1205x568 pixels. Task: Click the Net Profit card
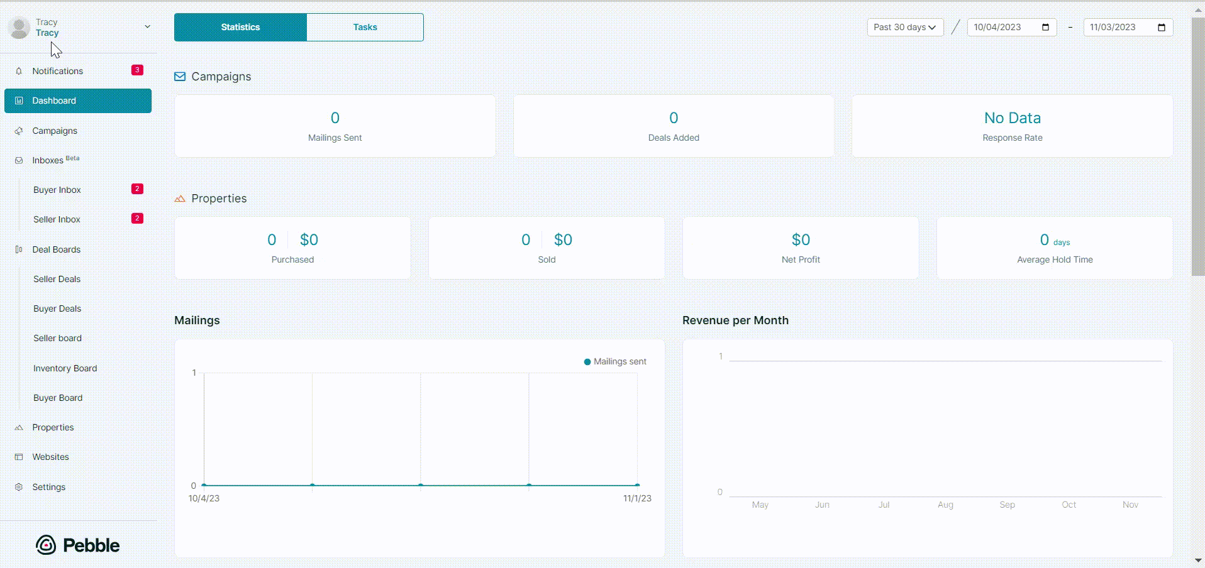coord(801,248)
